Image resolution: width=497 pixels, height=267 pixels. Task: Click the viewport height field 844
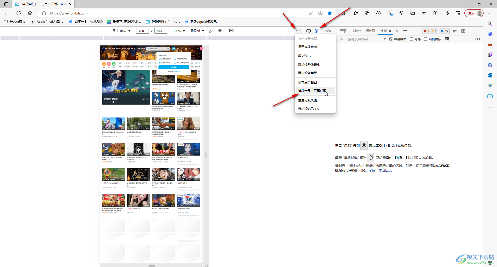pyautogui.click(x=160, y=31)
